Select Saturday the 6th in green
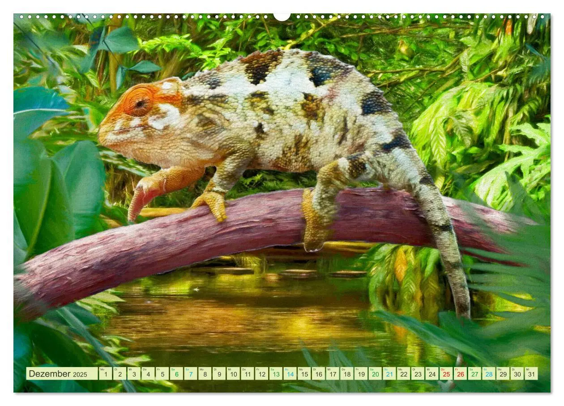This screenshot has height=406, width=564. click(x=176, y=374)
